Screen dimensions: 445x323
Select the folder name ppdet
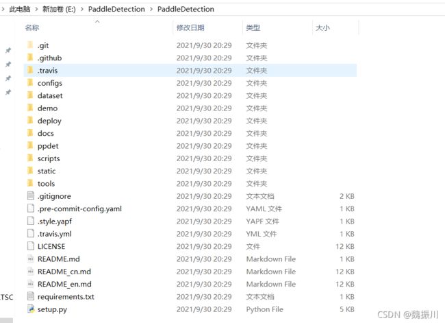[48, 146]
